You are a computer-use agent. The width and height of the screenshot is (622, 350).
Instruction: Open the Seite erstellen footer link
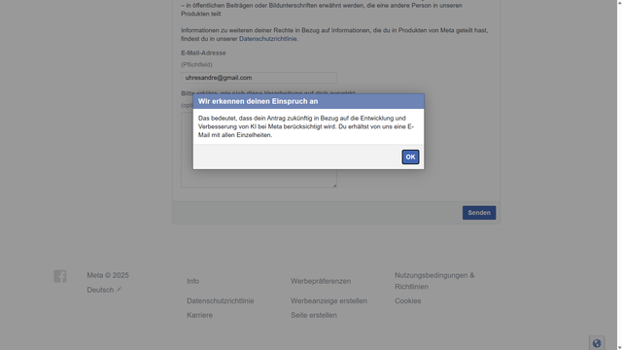pos(314,315)
